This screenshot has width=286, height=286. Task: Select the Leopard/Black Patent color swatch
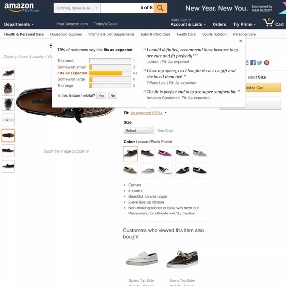click(130, 154)
